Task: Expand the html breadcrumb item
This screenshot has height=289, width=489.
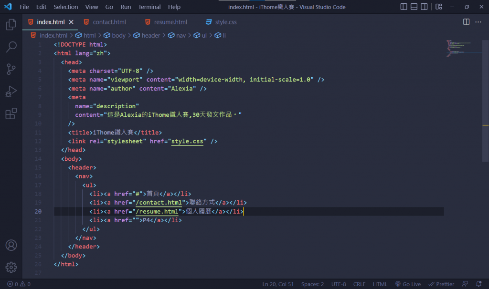Action: coord(85,35)
